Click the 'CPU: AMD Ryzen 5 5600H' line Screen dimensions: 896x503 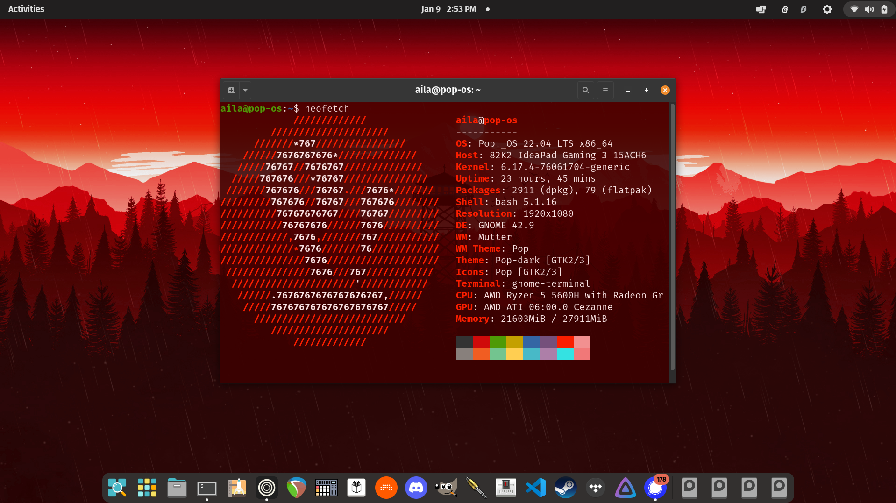560,295
